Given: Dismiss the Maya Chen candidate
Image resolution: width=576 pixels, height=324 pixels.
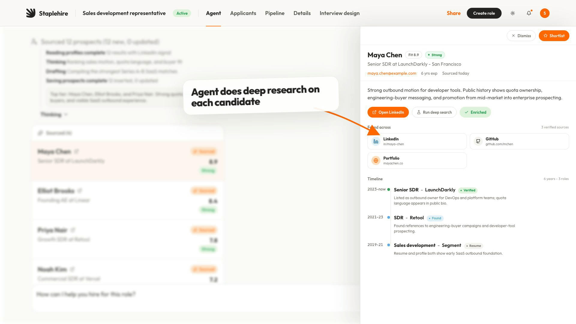Looking at the screenshot, I should pyautogui.click(x=521, y=36).
